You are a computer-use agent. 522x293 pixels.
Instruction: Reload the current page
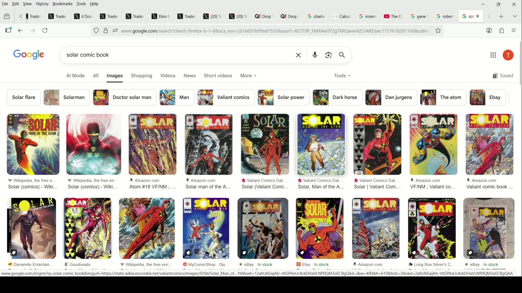pos(45,31)
